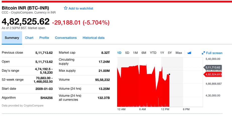The width and height of the screenshot is (232, 118).
Task: Click the -29,188.01 (-5.704%) change value
Action: [x=81, y=23]
